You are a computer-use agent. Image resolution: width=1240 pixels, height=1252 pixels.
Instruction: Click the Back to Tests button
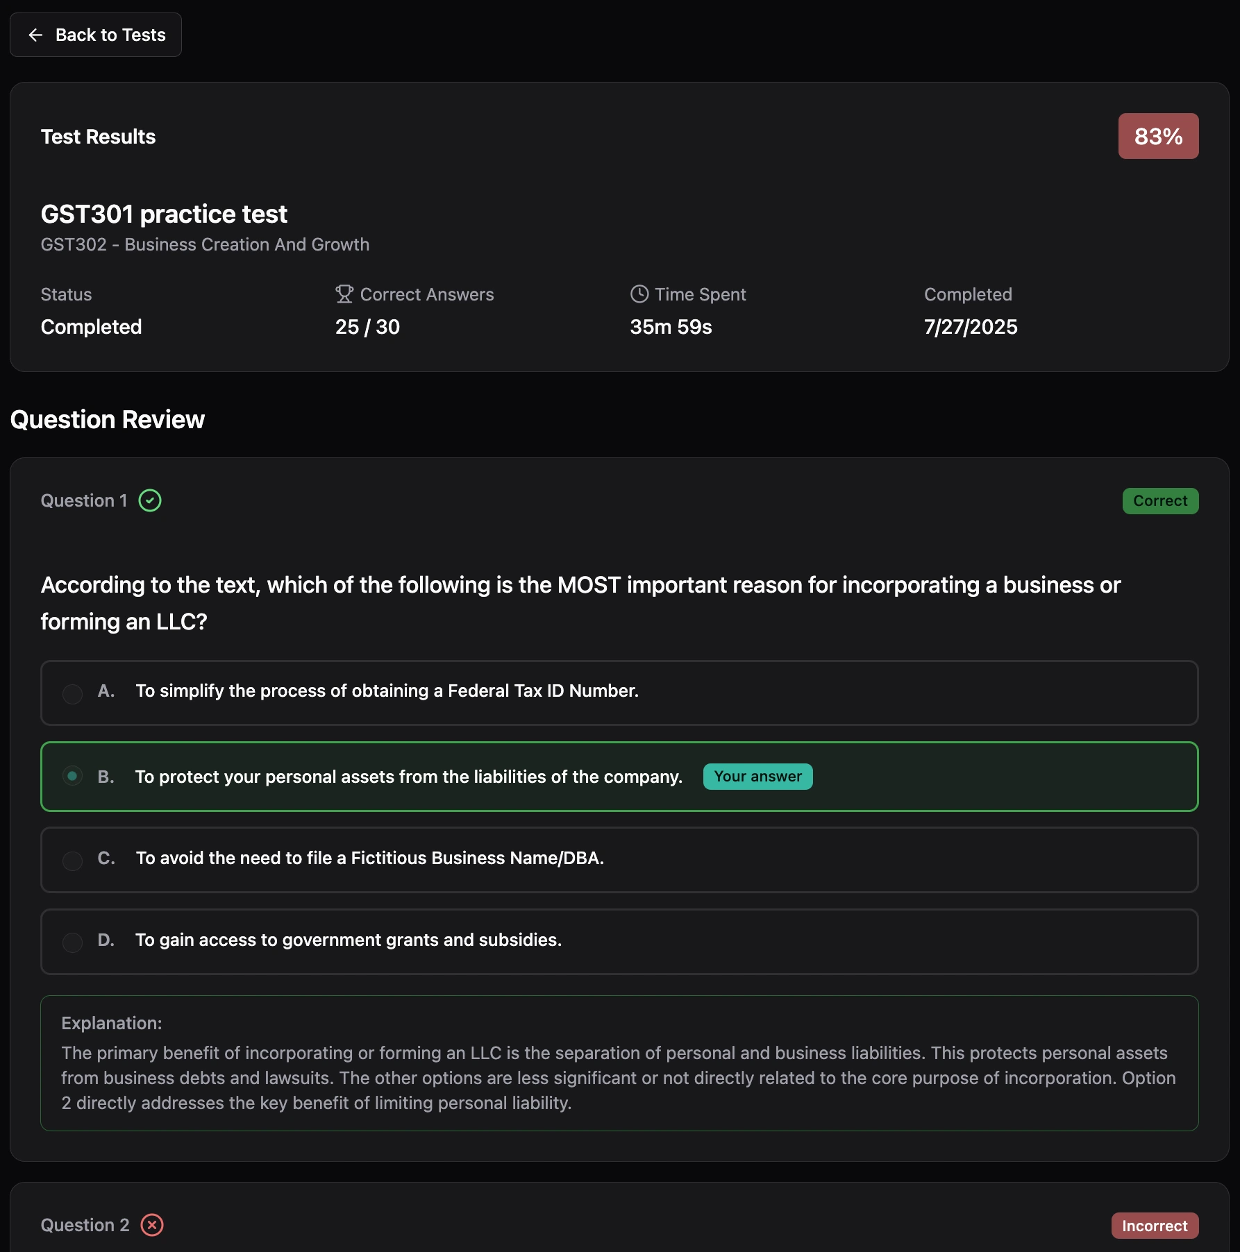coord(96,35)
